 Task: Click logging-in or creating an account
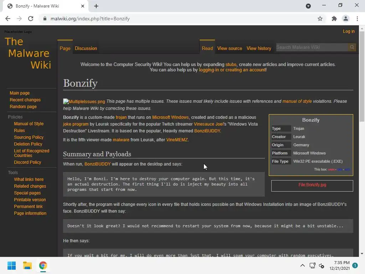coord(232,70)
